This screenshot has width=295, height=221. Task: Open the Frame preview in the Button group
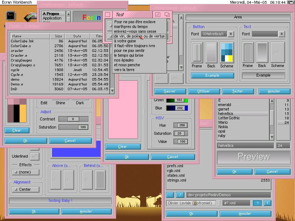pos(197,52)
